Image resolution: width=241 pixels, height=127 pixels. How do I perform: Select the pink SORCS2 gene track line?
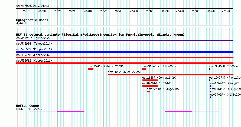click(125, 112)
